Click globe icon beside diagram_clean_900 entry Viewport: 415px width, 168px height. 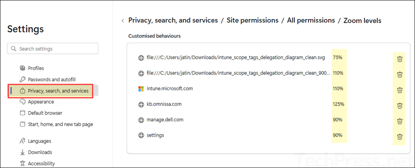point(141,73)
